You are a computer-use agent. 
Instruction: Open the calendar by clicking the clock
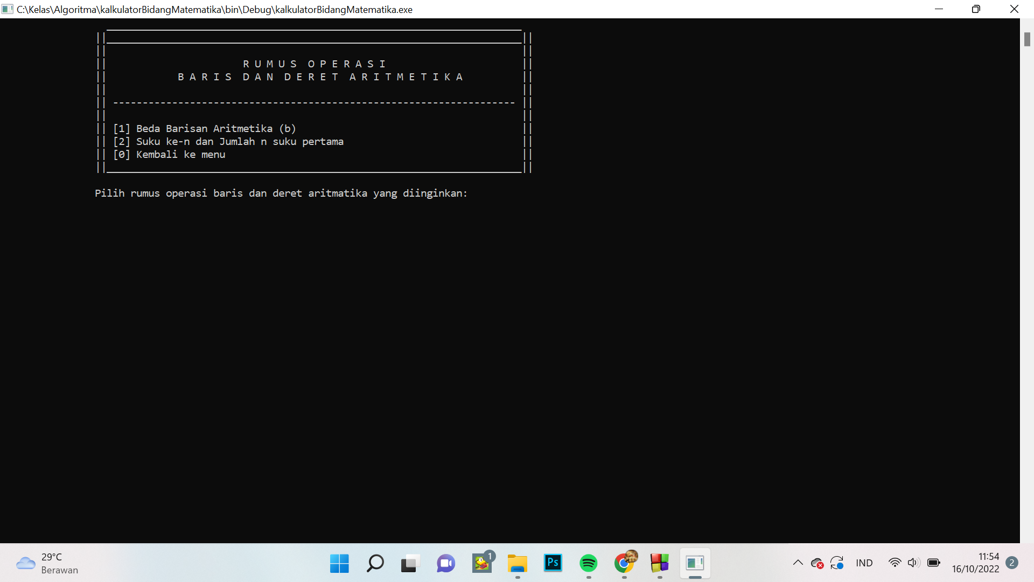976,563
